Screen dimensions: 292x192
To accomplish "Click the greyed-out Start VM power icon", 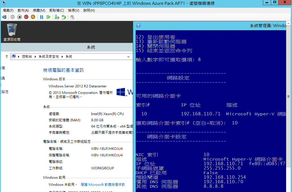I will tap(12, 17).
